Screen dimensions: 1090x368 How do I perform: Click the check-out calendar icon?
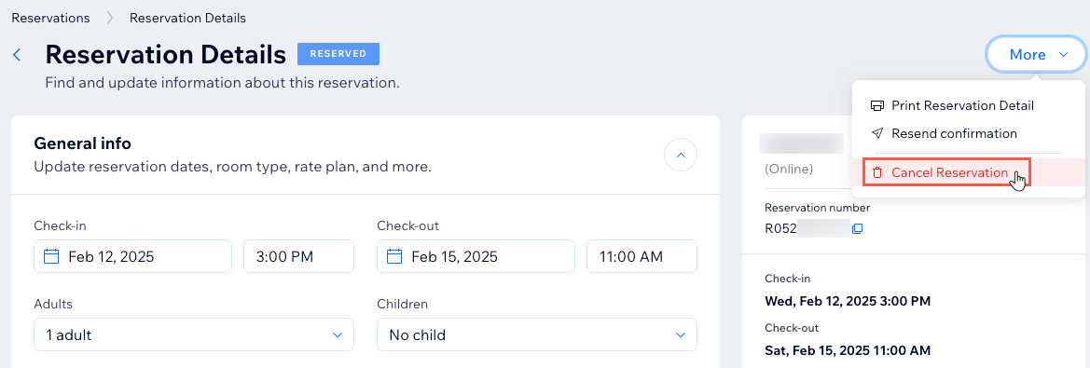coord(394,256)
